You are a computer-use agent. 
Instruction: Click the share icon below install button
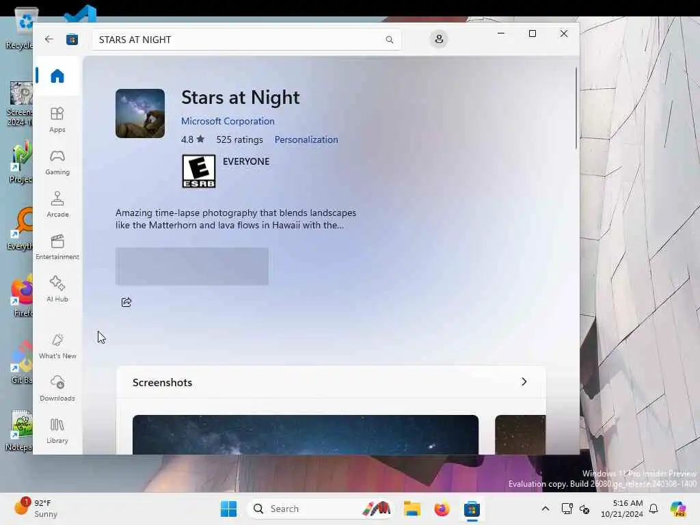[126, 302]
